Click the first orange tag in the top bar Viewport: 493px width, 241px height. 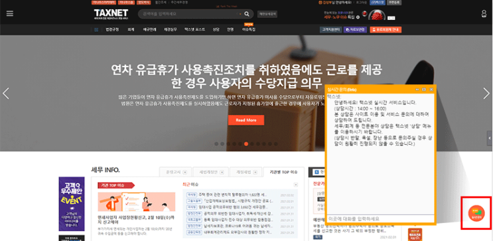point(104,3)
